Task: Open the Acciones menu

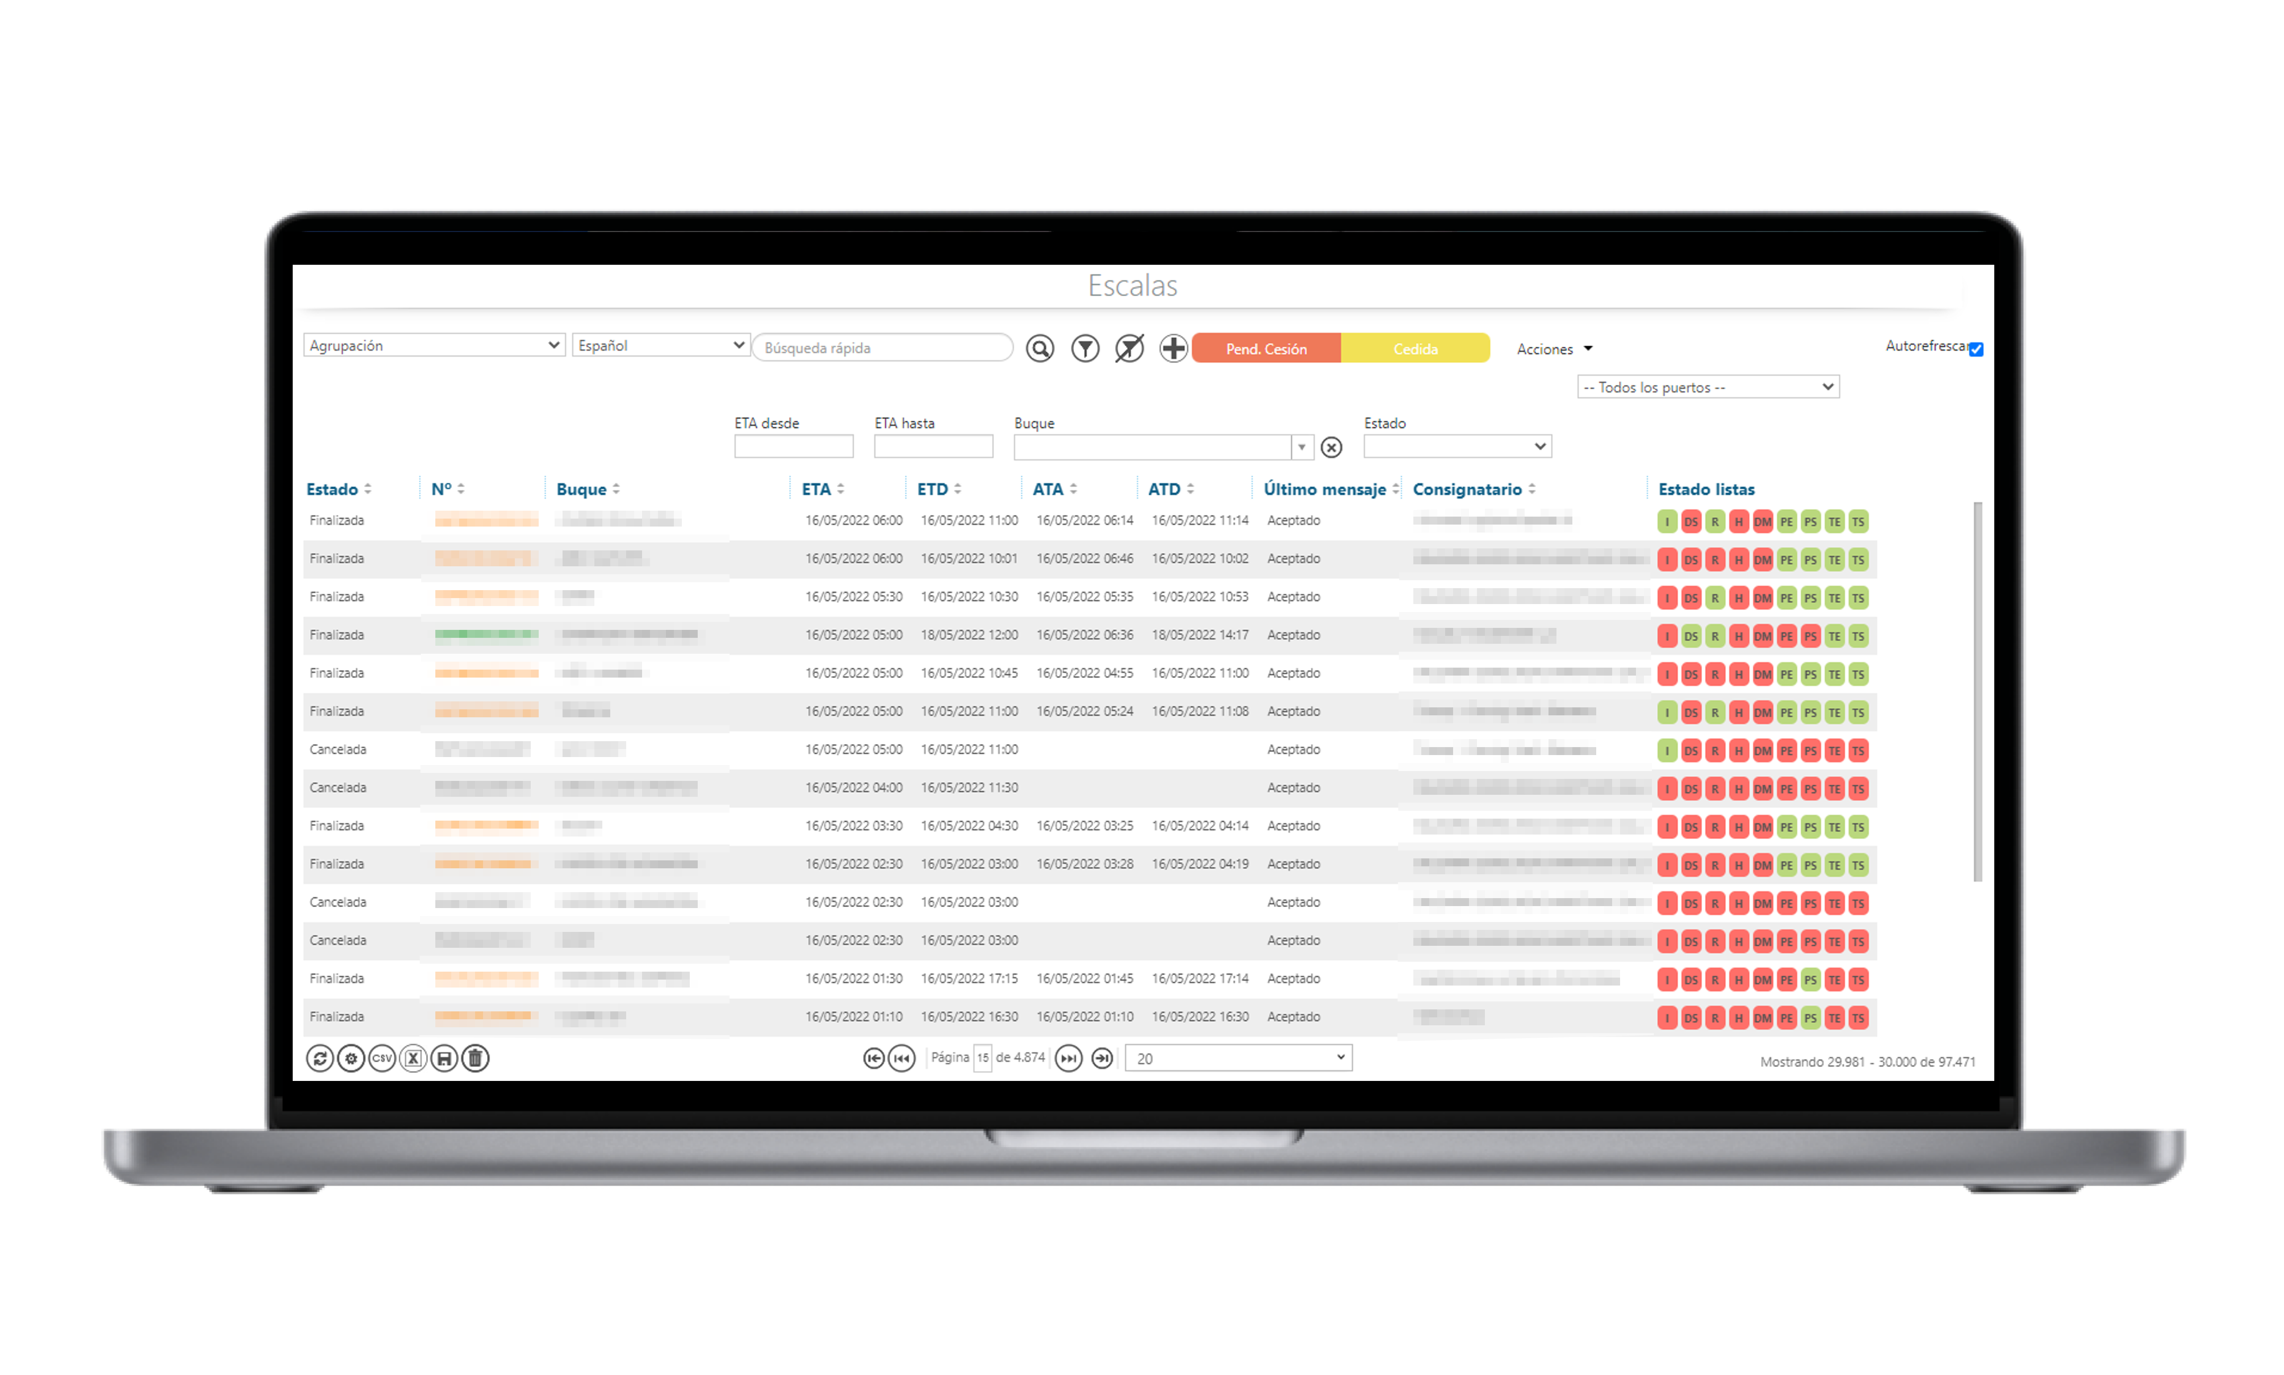Action: 1554,349
